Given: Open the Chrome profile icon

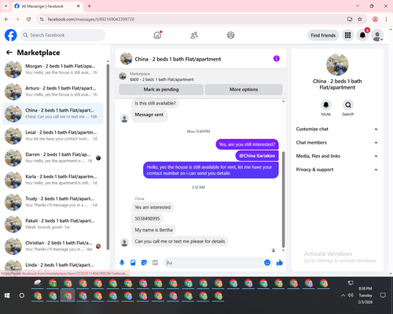Looking at the screenshot, I should pyautogui.click(x=375, y=19).
